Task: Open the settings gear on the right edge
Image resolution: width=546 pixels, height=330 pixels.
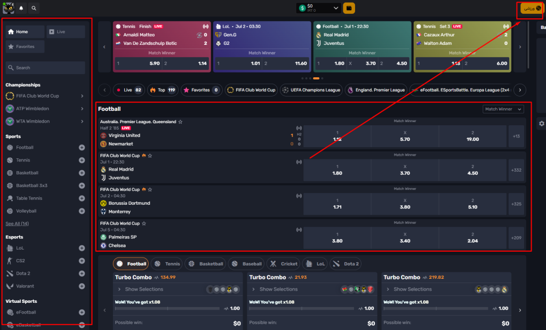Action: point(542,124)
